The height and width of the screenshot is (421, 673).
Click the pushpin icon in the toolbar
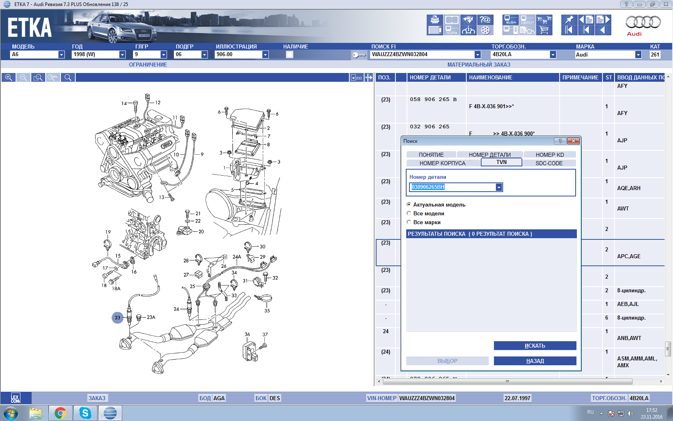[569, 20]
